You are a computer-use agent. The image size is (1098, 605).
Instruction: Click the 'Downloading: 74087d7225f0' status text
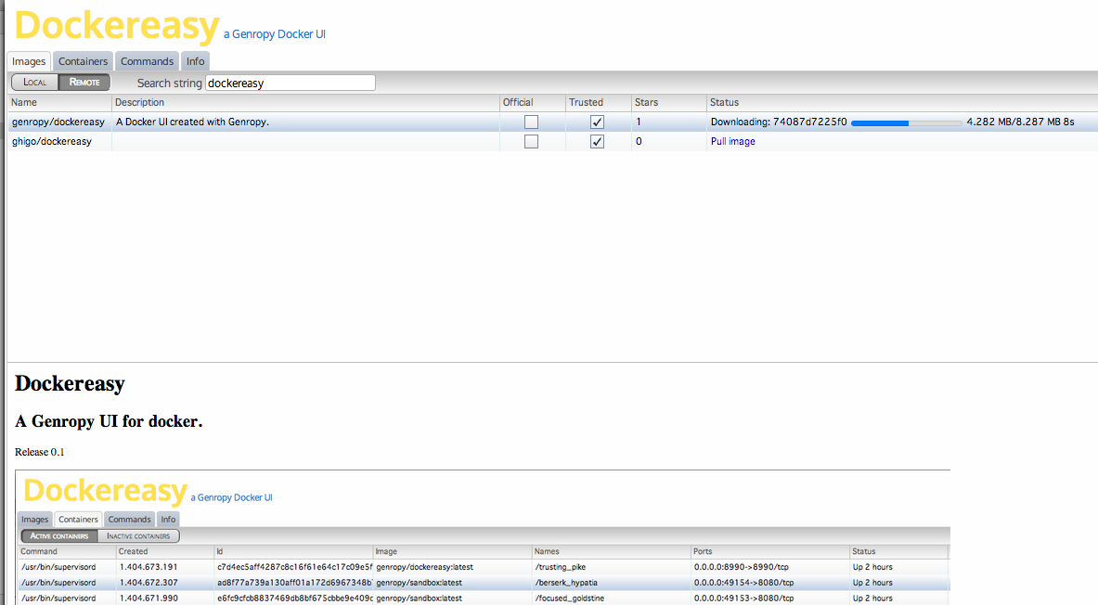click(x=779, y=122)
